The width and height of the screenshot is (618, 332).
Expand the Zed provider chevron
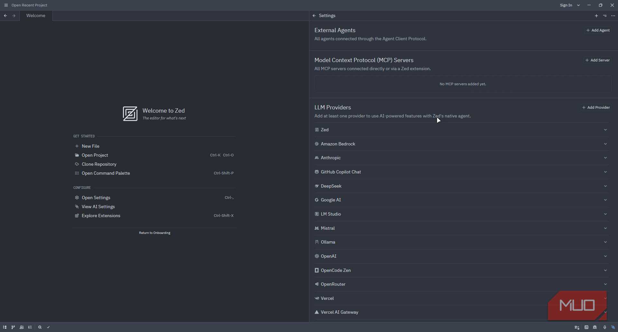coord(605,130)
